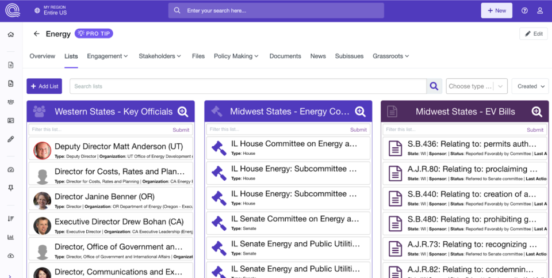Expand the Stakeholders dropdown menu
Viewport: 552px width, 278px height.
click(x=160, y=56)
